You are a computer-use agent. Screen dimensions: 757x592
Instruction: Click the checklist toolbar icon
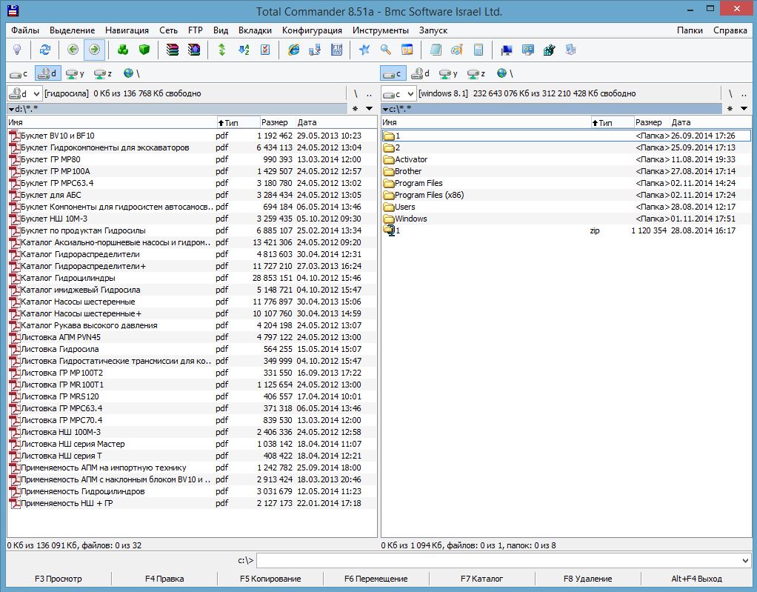point(265,50)
